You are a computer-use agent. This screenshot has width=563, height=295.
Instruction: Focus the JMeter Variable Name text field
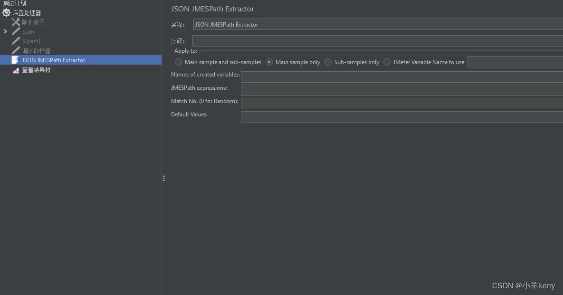(x=515, y=62)
